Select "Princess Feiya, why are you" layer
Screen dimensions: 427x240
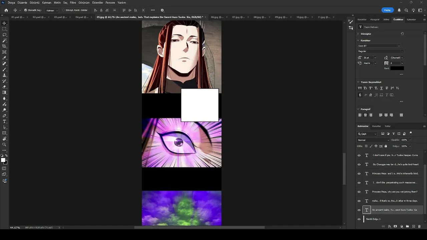[395, 192]
